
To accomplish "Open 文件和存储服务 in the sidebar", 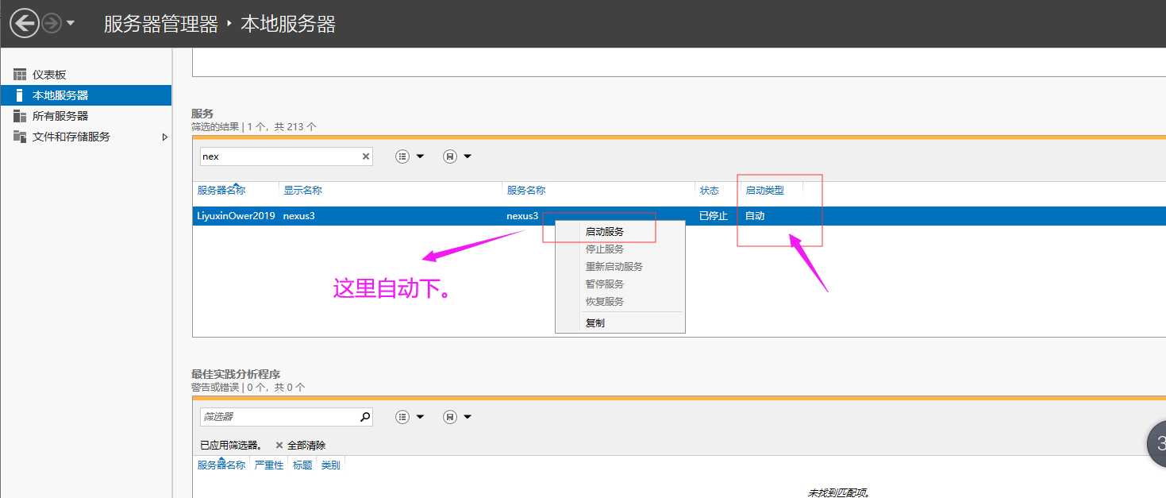I will [71, 137].
